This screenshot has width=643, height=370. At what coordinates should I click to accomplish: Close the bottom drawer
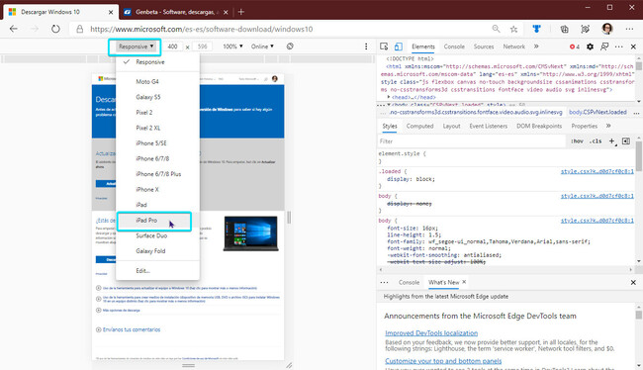click(633, 282)
